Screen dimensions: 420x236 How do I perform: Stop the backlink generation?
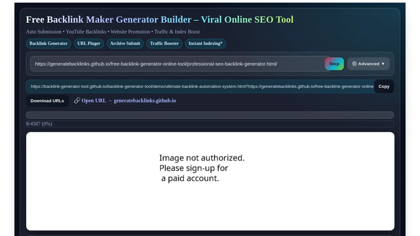point(334,64)
